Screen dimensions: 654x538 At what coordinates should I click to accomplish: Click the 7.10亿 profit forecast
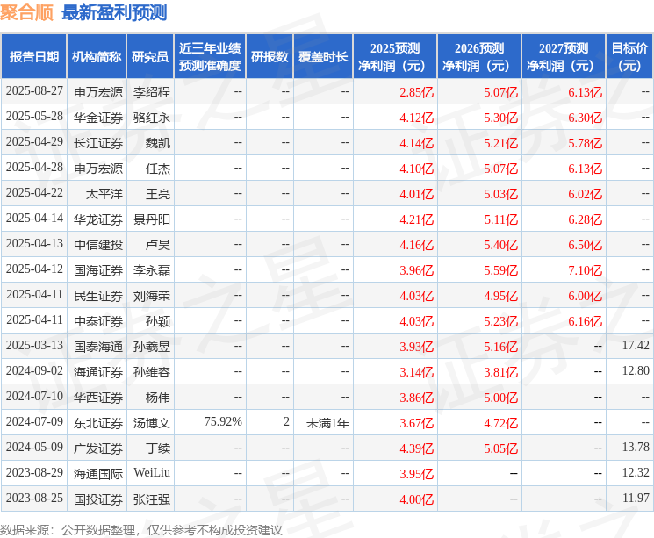click(586, 270)
